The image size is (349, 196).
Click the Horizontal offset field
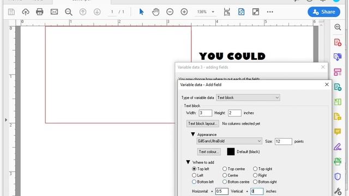222,191
